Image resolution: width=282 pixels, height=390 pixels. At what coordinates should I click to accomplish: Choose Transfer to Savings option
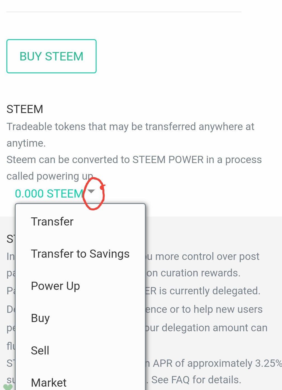tap(80, 254)
